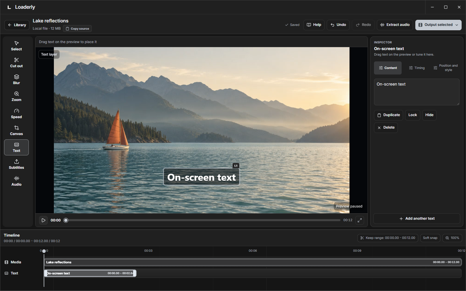Open the Zoom tool

(16, 97)
